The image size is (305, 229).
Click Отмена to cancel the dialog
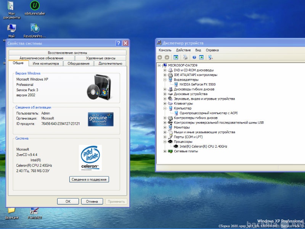point(92,202)
